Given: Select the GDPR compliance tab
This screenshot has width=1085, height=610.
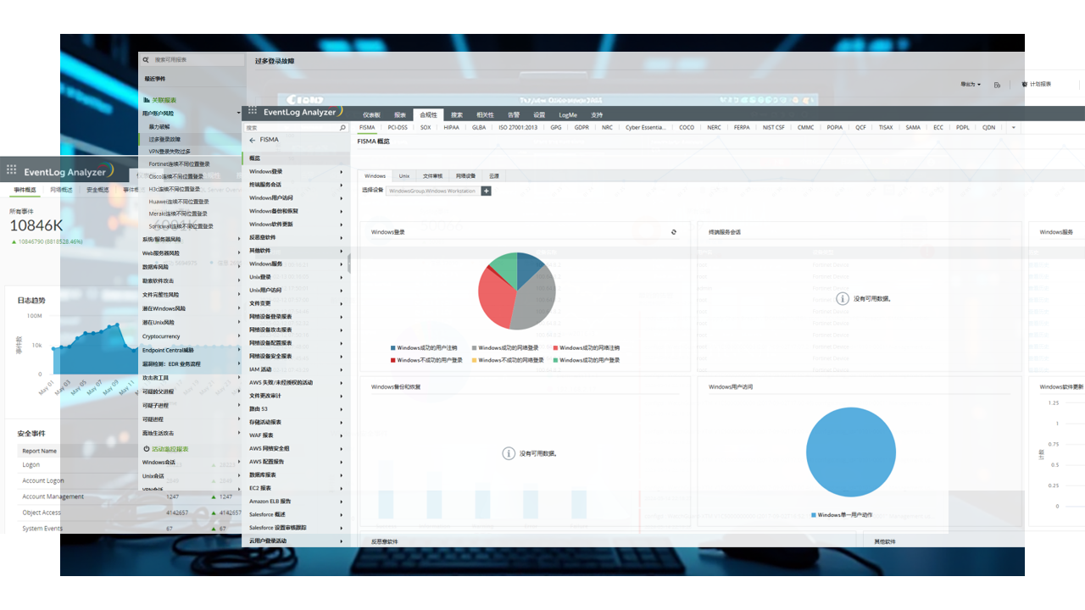Looking at the screenshot, I should click(581, 127).
